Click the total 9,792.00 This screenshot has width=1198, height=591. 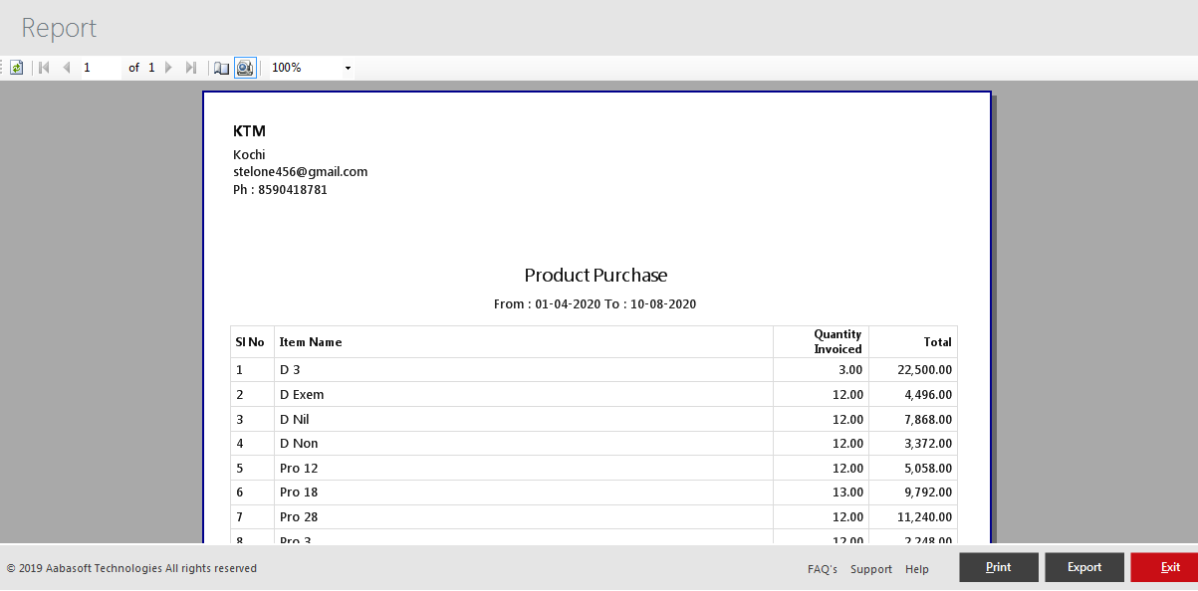click(x=928, y=492)
